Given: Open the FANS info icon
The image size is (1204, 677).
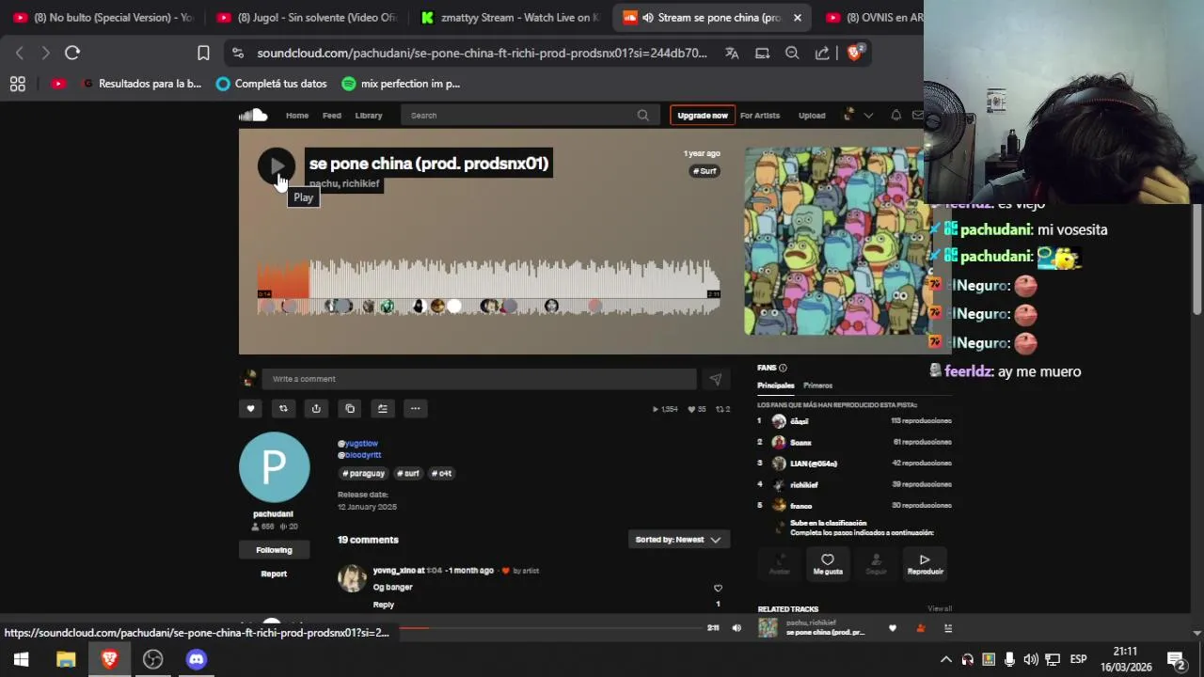Looking at the screenshot, I should pos(783,368).
